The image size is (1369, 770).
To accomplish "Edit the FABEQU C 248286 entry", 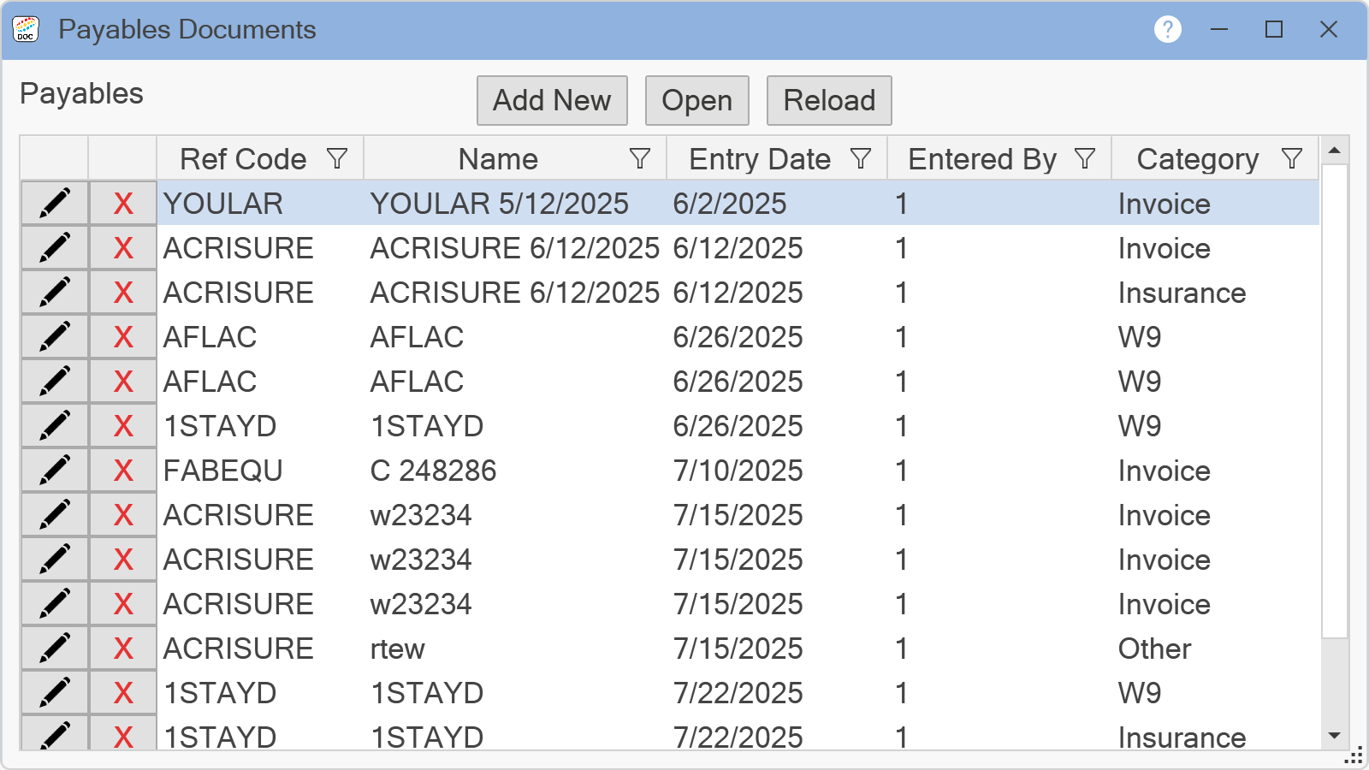I will [x=55, y=471].
